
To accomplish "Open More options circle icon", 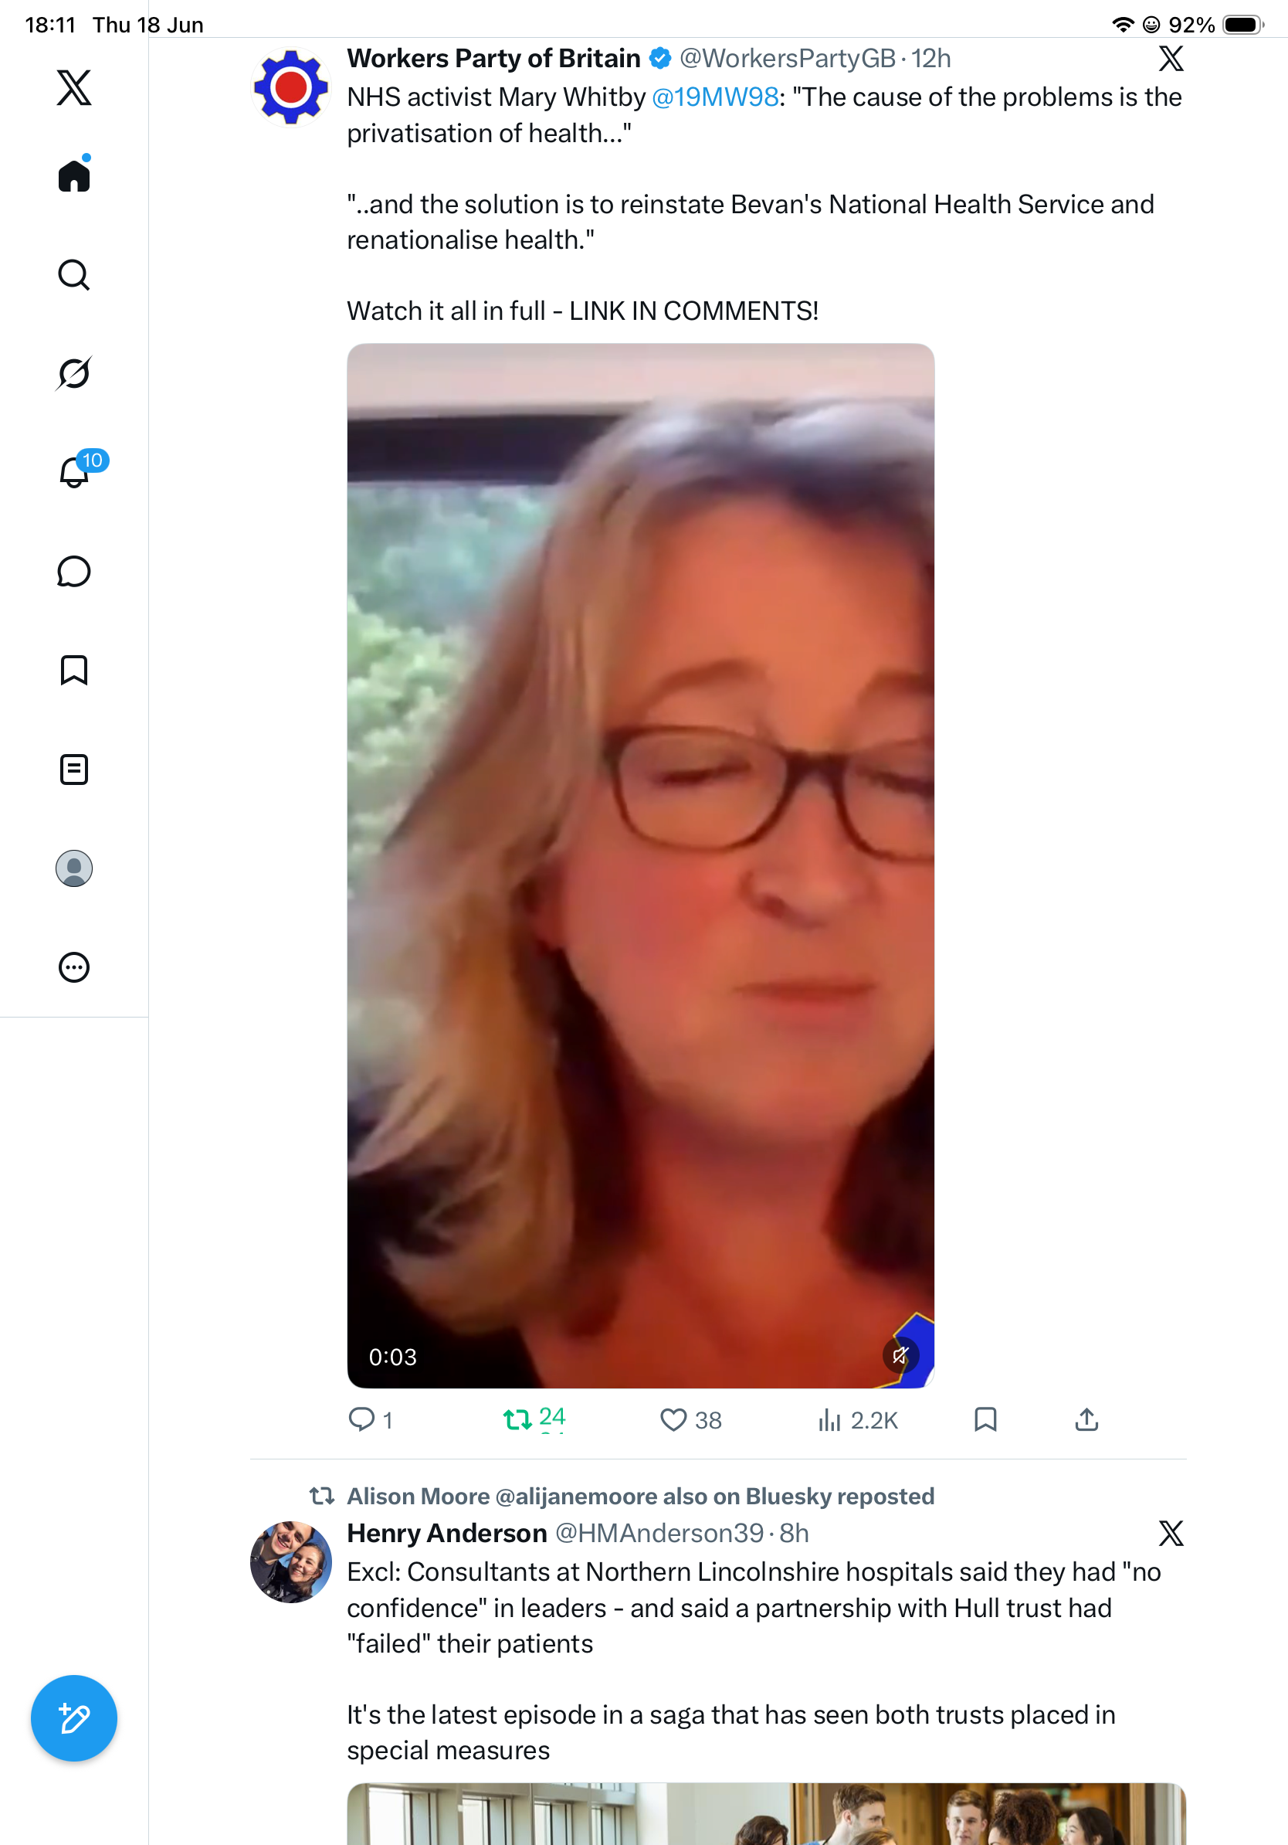I will [x=74, y=967].
